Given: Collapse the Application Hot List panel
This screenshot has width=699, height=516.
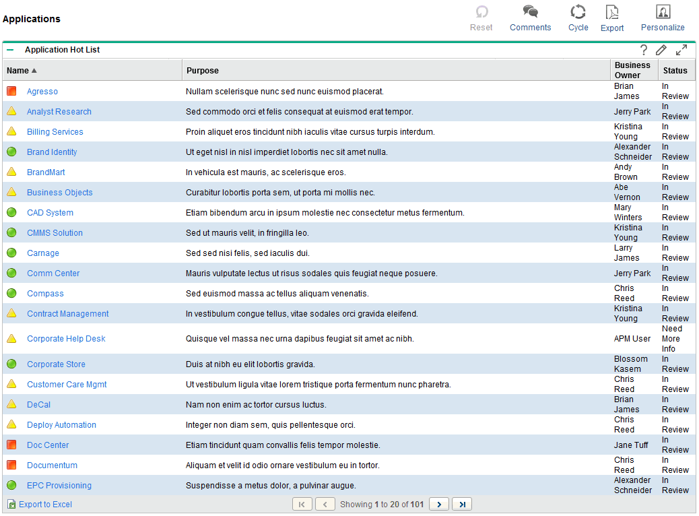Looking at the screenshot, I should click(x=10, y=50).
